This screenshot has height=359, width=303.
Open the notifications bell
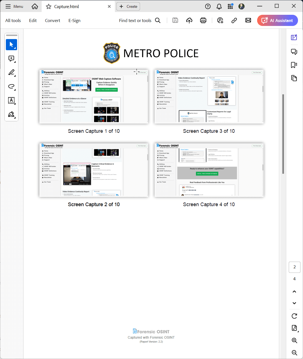point(219,6)
